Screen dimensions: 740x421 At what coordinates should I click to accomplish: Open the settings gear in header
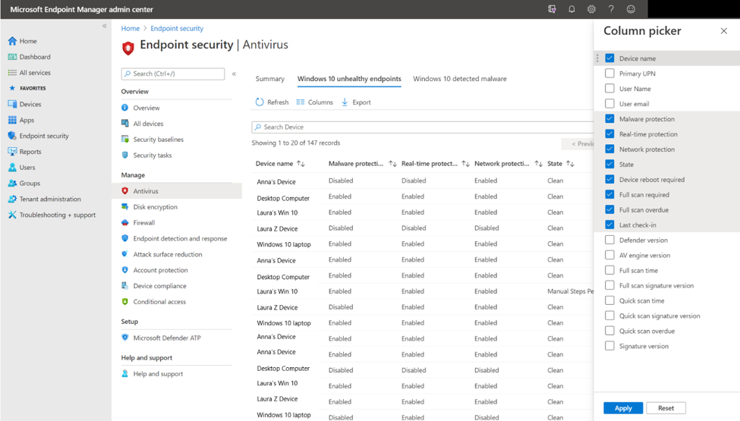click(591, 9)
